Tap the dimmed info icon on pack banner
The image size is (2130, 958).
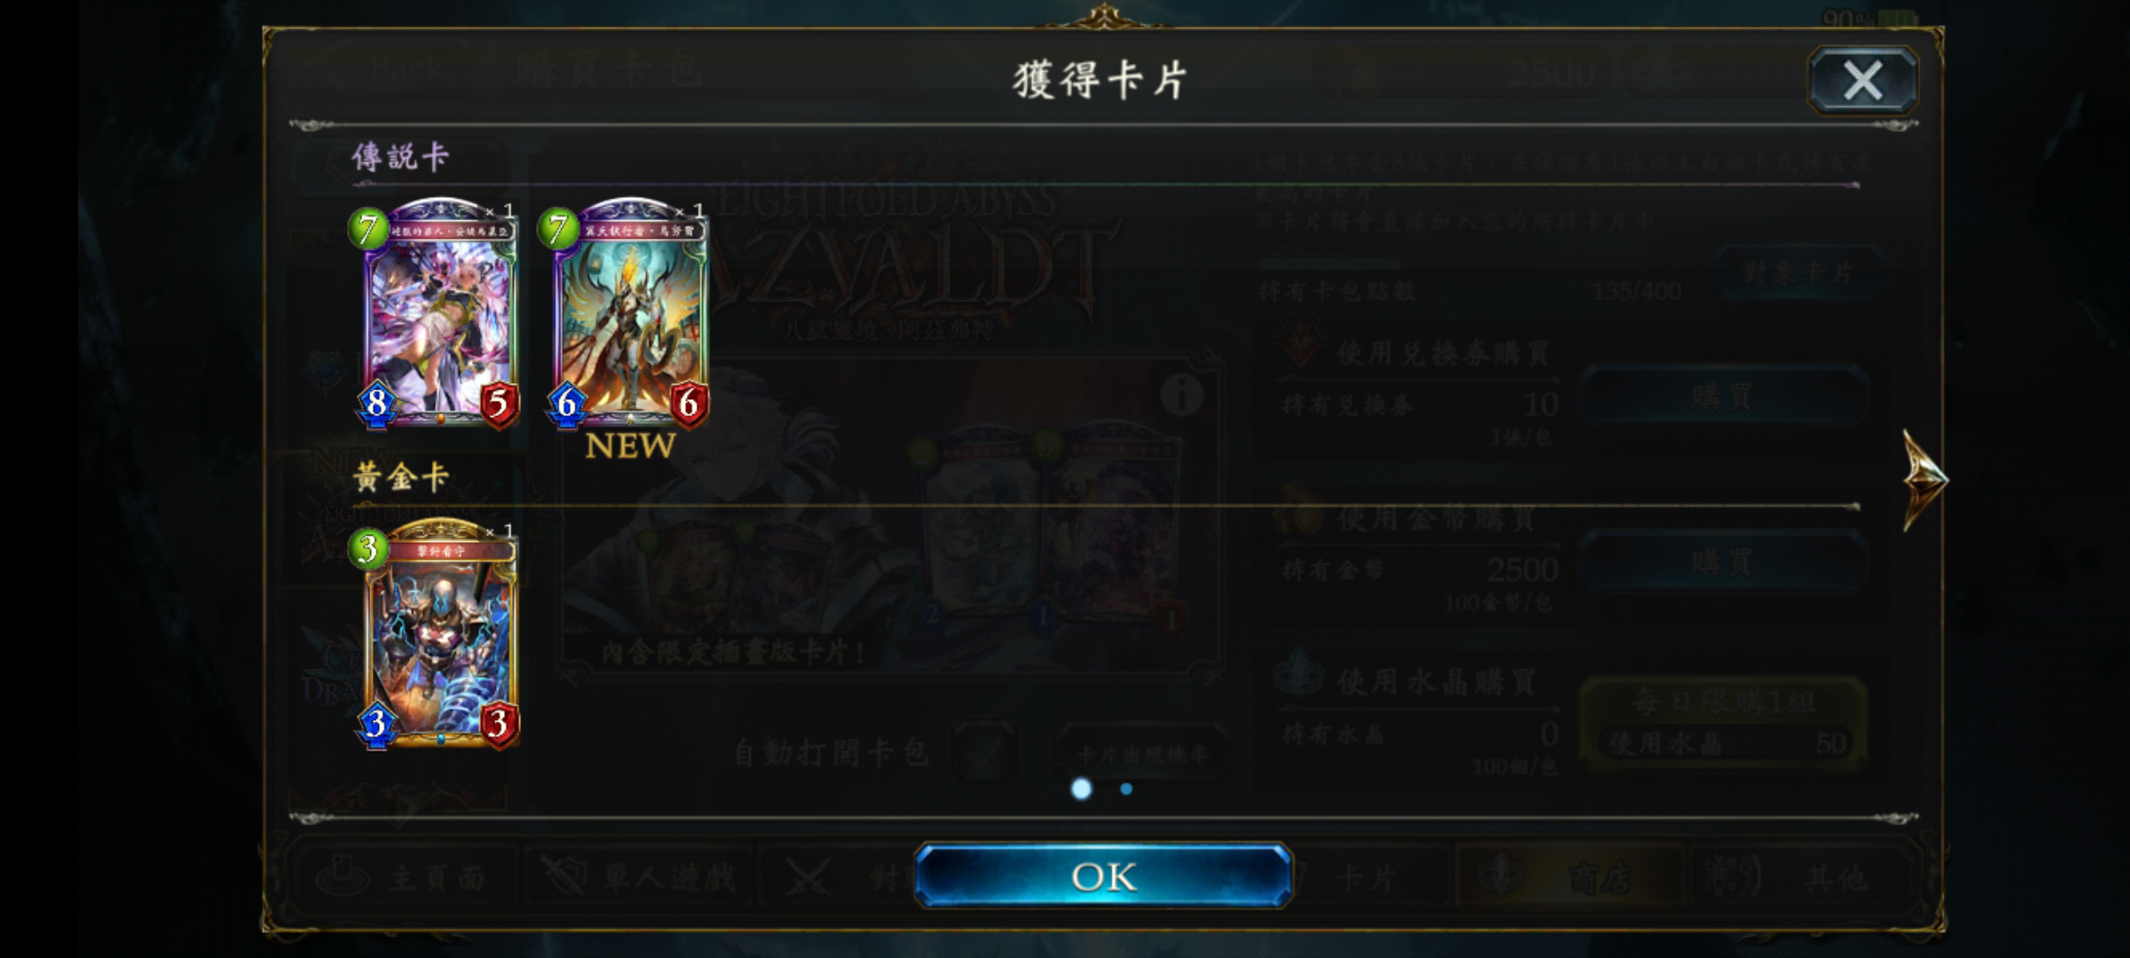1181,396
